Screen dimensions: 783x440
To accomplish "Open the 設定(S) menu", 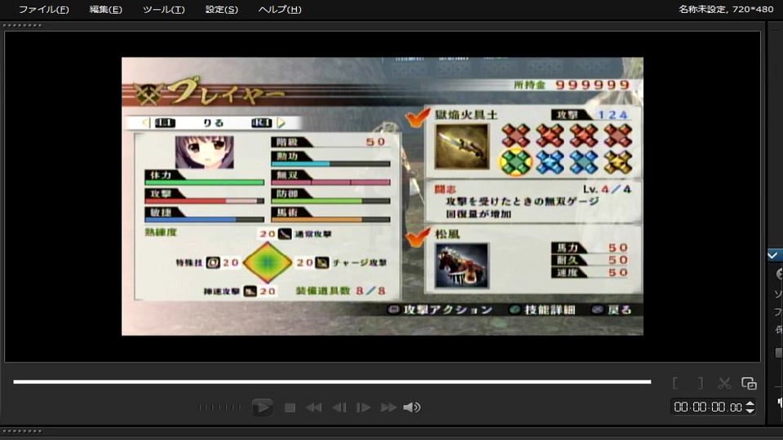I will click(x=222, y=10).
